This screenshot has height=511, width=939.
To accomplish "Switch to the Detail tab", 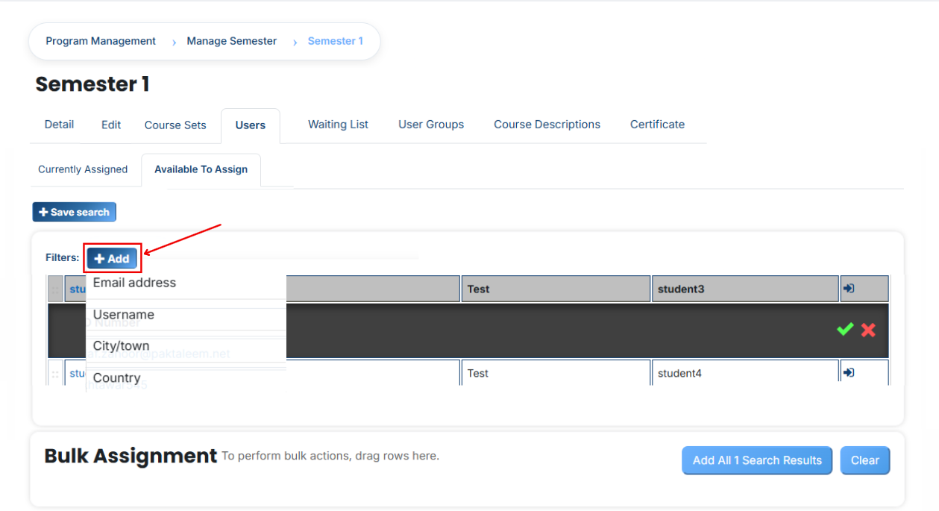I will click(x=59, y=125).
